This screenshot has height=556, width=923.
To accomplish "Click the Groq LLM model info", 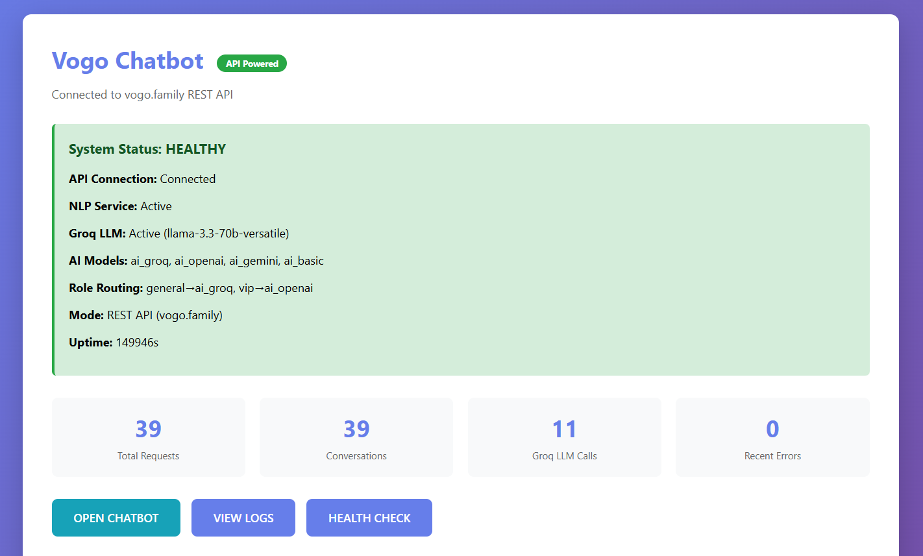I will coord(178,233).
